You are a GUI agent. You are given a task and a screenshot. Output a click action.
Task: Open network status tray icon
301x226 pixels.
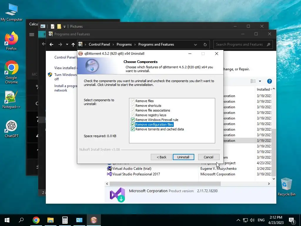coord(245,220)
